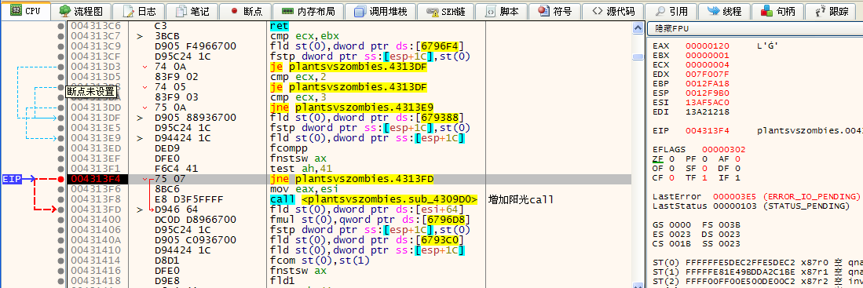Toggle breakpoint dot at address 004313DF
863x288 pixels.
pyautogui.click(x=60, y=118)
